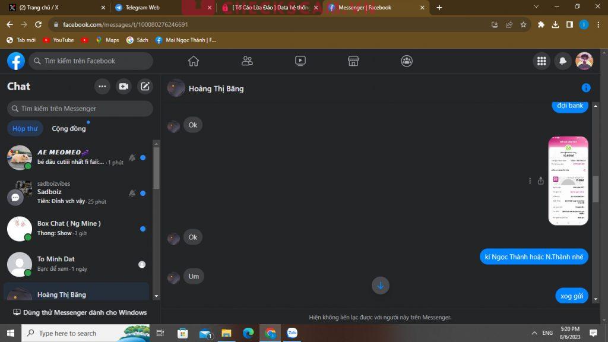Switch to the Cộng đồng tab

(69, 128)
